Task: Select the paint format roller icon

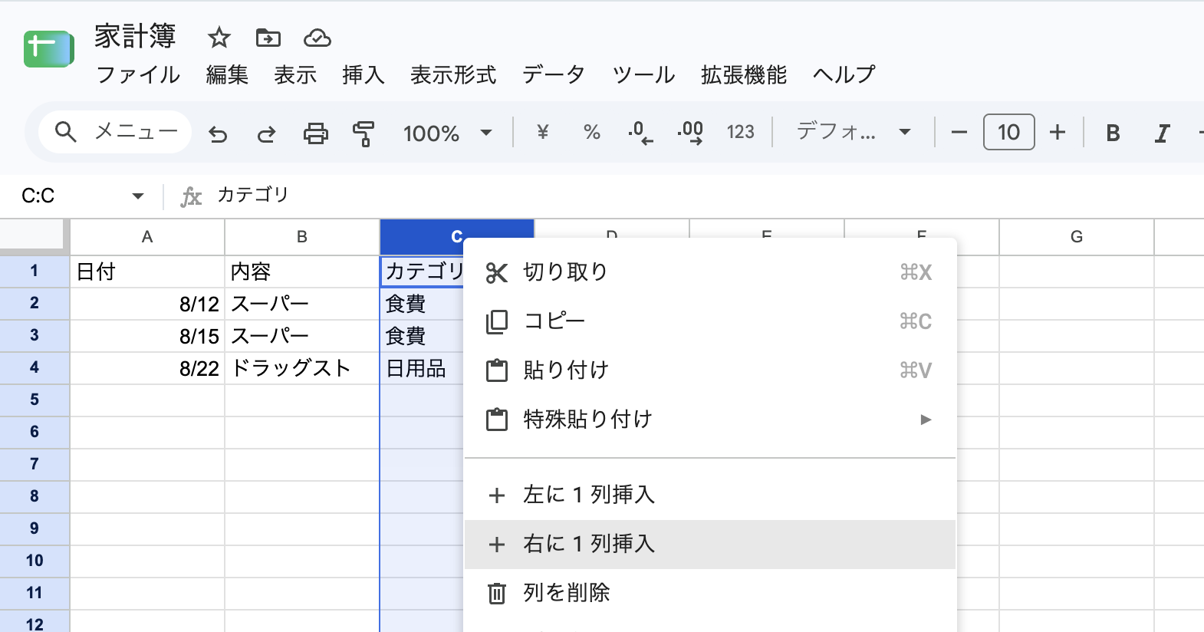Action: pos(364,133)
